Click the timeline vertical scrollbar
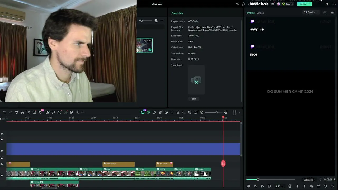The image size is (338, 190). point(241,140)
